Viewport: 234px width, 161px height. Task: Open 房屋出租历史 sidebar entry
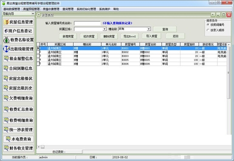pyautogui.click(x=18, y=88)
